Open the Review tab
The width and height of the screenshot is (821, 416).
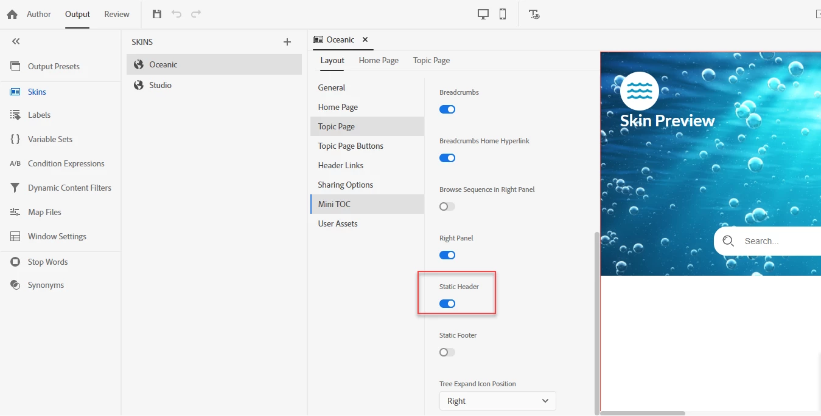click(x=117, y=14)
